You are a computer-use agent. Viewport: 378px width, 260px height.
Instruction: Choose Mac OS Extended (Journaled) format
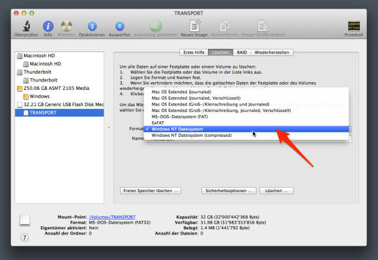[246, 92]
